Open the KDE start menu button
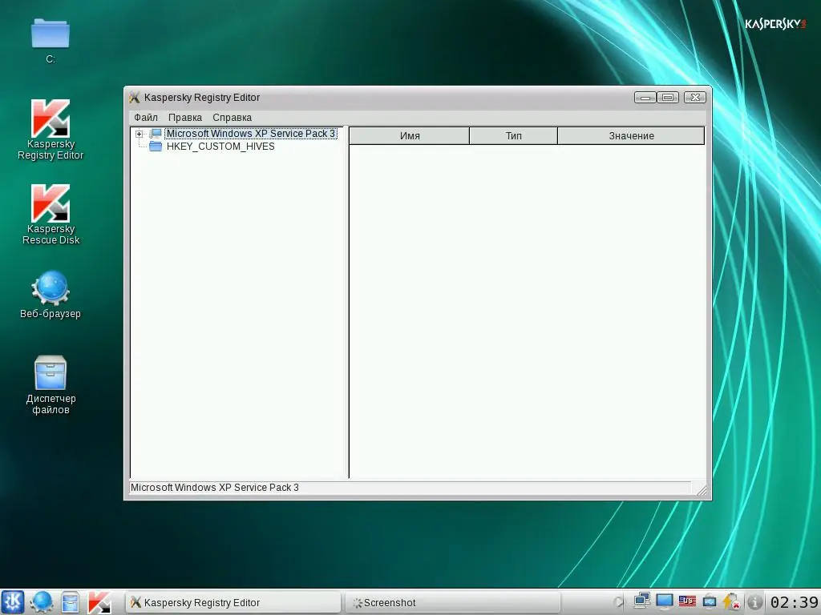 [x=13, y=602]
